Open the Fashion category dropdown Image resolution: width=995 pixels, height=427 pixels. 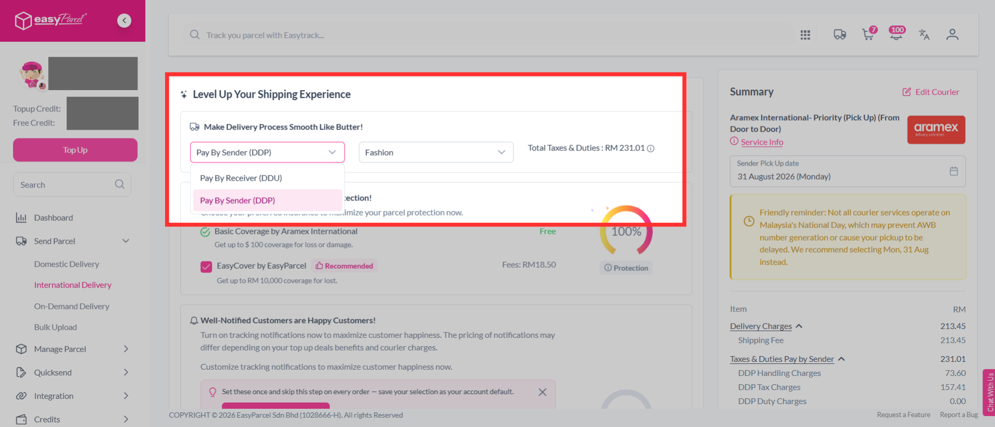[x=436, y=152]
